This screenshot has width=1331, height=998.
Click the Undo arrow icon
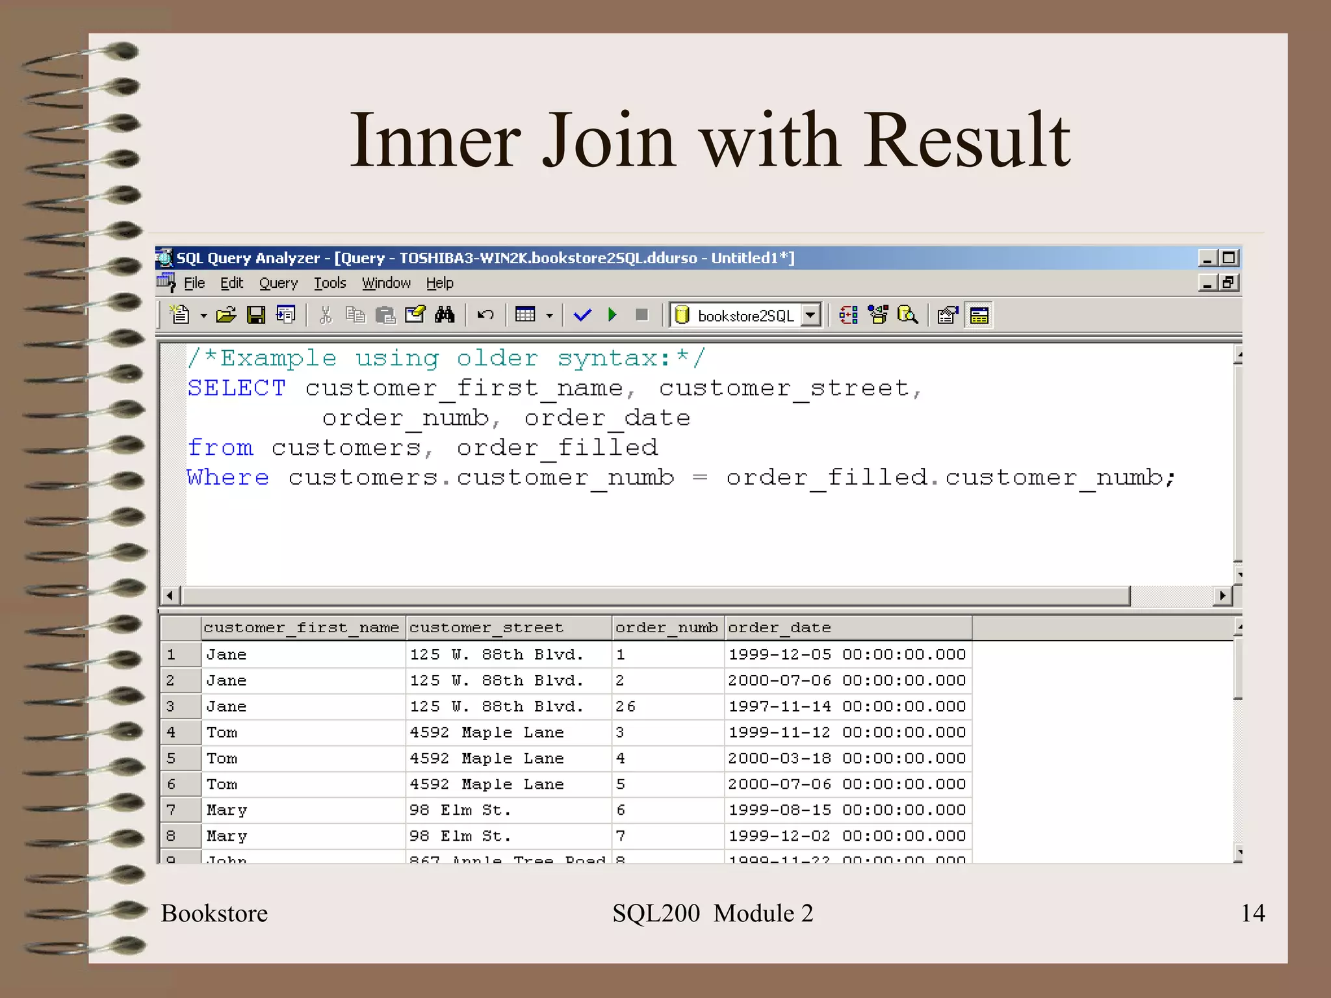(x=485, y=315)
